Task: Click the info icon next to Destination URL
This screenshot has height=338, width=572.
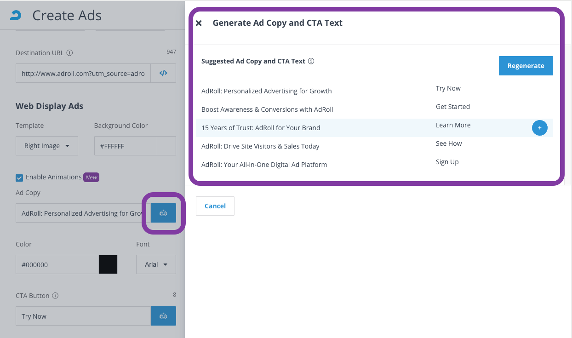Action: coord(69,53)
